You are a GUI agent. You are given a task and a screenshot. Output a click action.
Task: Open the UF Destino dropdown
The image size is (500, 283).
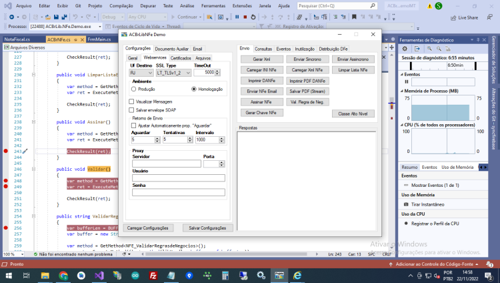(x=141, y=73)
